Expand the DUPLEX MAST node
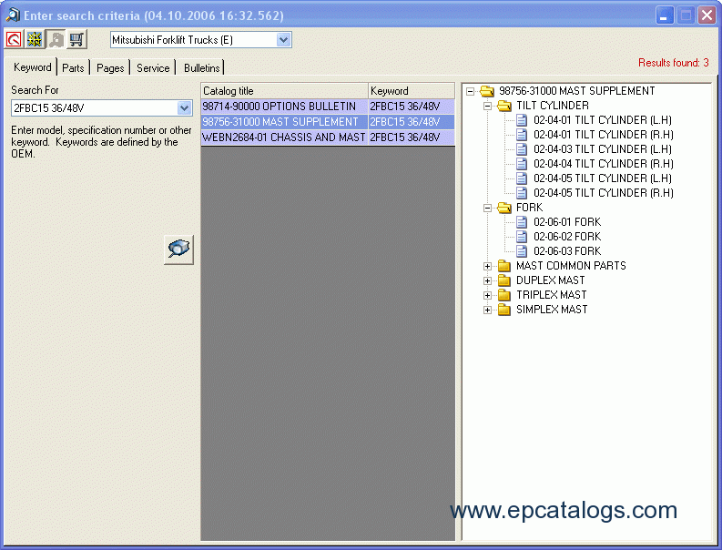This screenshot has width=722, height=550. click(x=487, y=280)
